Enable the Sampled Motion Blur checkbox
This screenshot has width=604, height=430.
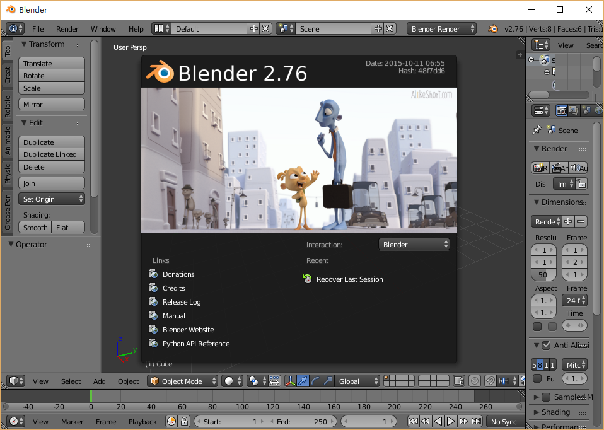tap(546, 397)
